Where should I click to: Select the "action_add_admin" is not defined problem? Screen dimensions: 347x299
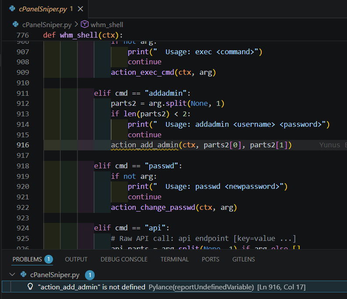(174, 287)
